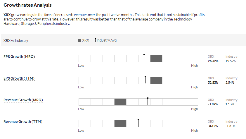Click the XRX gray bar in EPS Growth (MRQ)

tap(156, 59)
